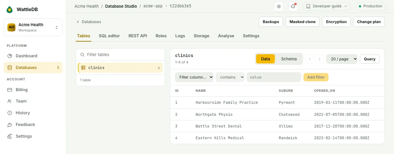Image resolution: width=394 pixels, height=154 pixels.
Task: Click the Change plan button
Action: (369, 22)
